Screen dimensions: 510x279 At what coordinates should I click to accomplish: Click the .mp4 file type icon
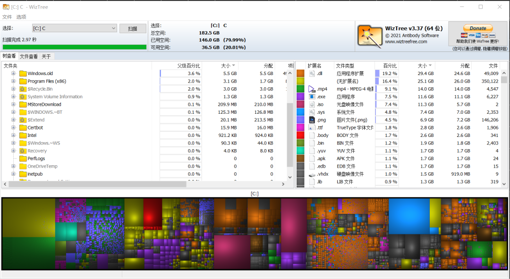312,89
